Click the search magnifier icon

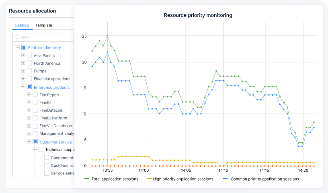(x=17, y=37)
